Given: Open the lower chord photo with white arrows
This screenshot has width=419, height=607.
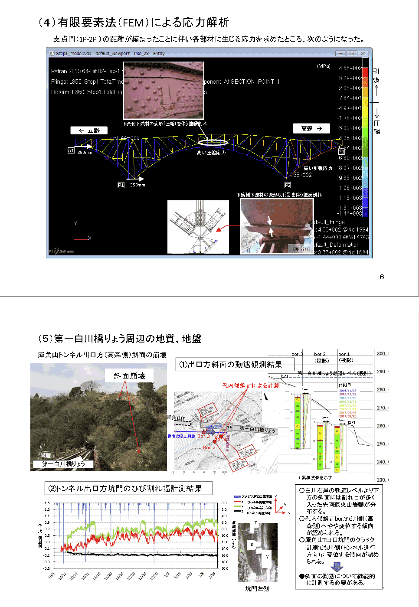Looking at the screenshot, I should pyautogui.click(x=277, y=226).
